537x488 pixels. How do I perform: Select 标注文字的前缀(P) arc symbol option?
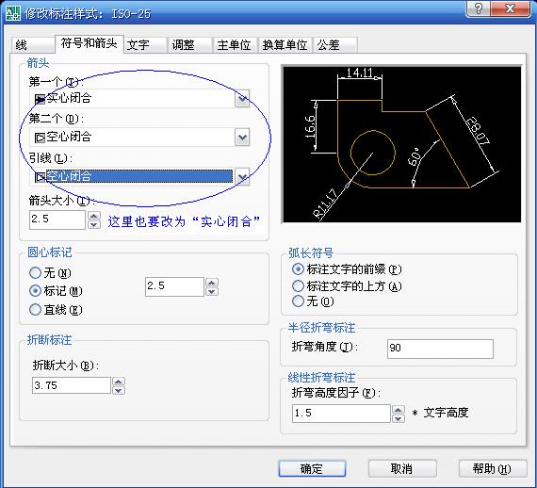[x=347, y=269]
